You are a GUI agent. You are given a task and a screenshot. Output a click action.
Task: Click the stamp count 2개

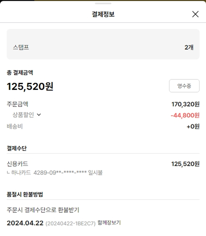coord(189,47)
